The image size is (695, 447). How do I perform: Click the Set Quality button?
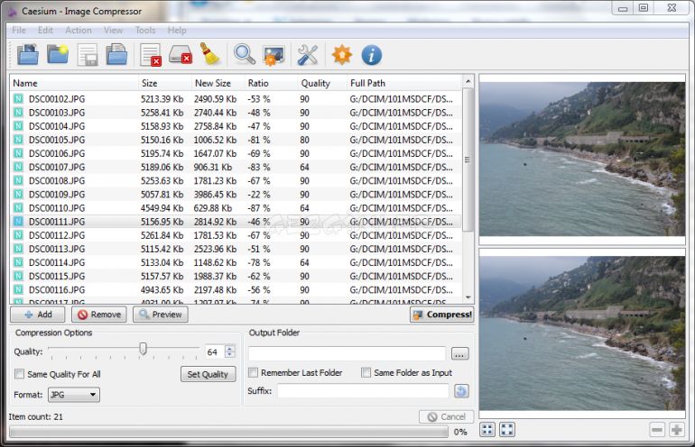click(x=208, y=374)
